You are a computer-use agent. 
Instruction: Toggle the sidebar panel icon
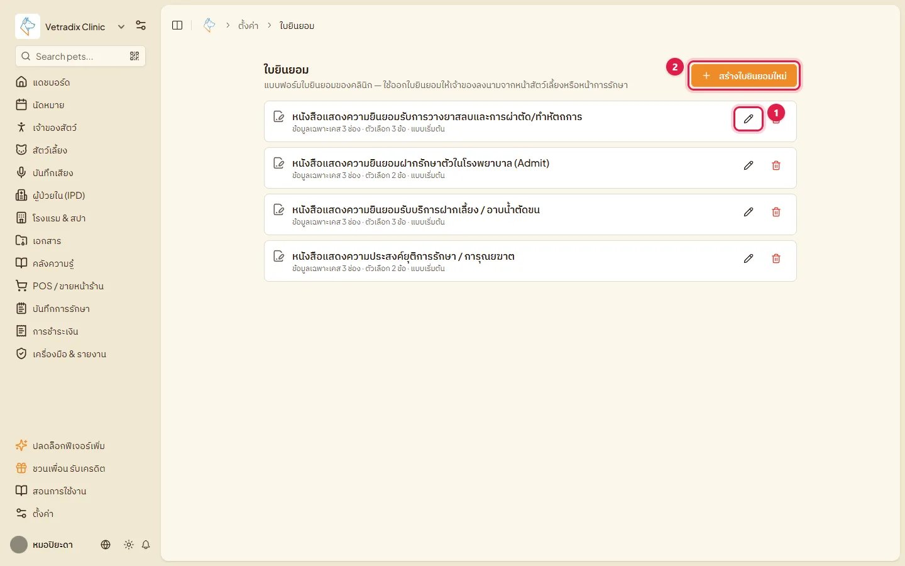click(x=177, y=25)
